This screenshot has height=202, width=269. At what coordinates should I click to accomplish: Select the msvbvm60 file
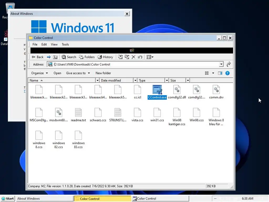[x=59, y=115]
